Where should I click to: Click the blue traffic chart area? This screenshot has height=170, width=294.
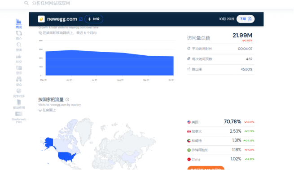pos(110,63)
